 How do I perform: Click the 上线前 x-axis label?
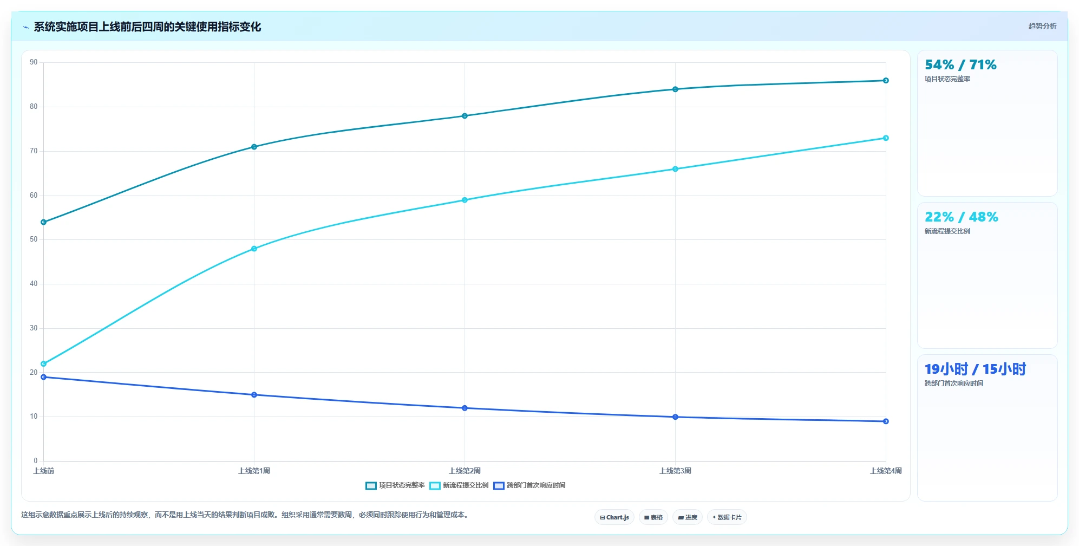pos(43,471)
